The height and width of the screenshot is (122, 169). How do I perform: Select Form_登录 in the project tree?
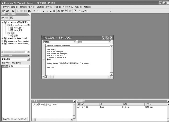pyautogui.click(x=17, y=30)
